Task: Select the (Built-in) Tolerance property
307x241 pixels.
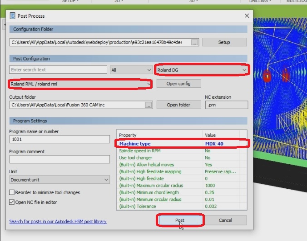Action: click(x=182, y=206)
